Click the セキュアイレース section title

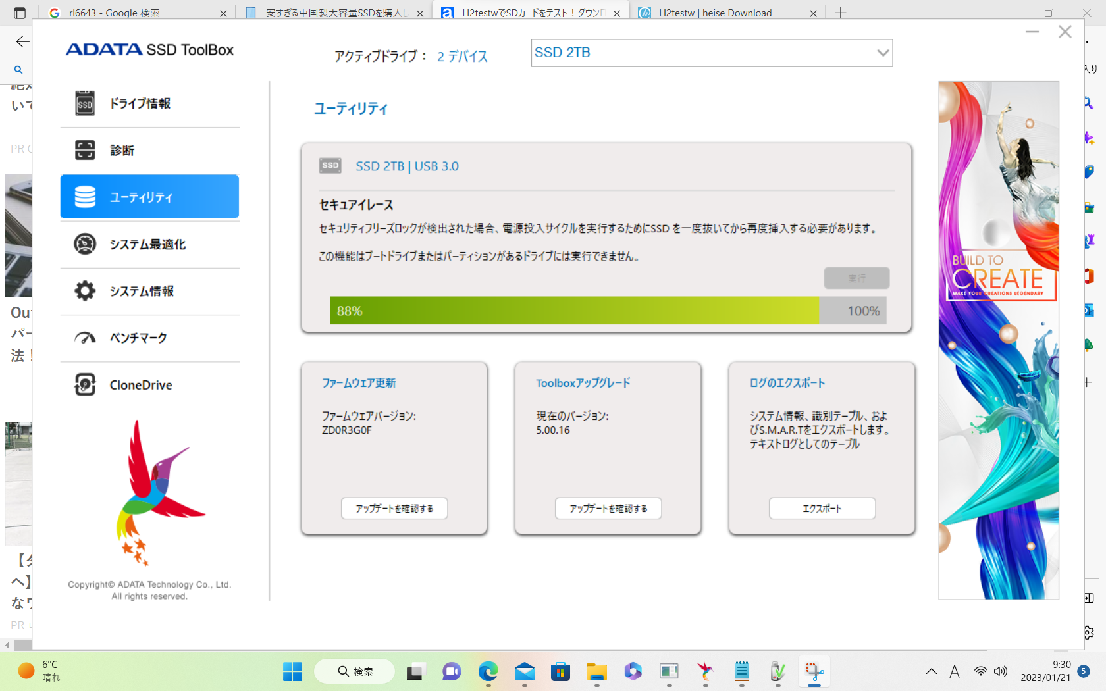point(356,205)
